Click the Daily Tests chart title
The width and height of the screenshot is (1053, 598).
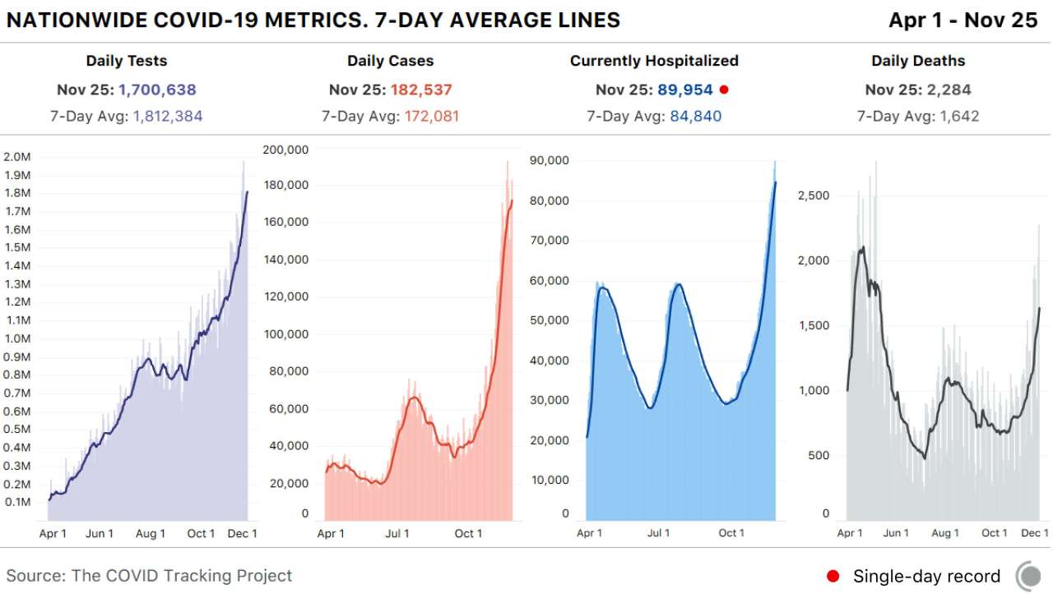coord(127,61)
